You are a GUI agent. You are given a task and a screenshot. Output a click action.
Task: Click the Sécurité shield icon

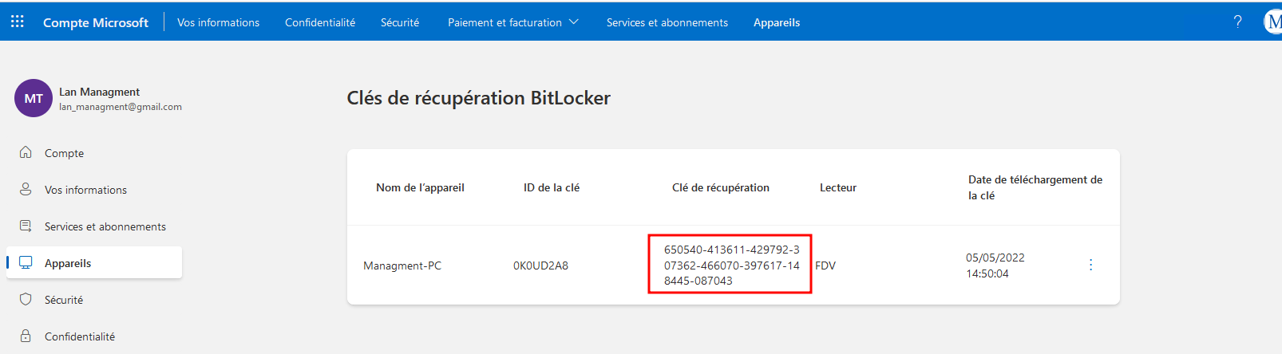point(26,300)
